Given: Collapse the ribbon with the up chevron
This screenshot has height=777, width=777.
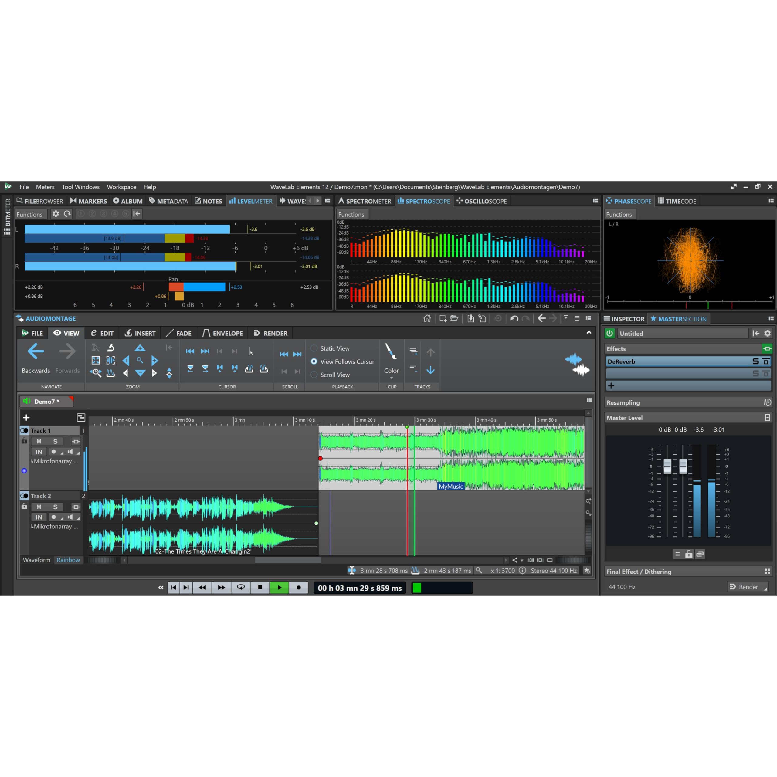Looking at the screenshot, I should [x=589, y=333].
